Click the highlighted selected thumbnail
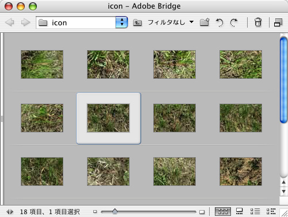 108,118
